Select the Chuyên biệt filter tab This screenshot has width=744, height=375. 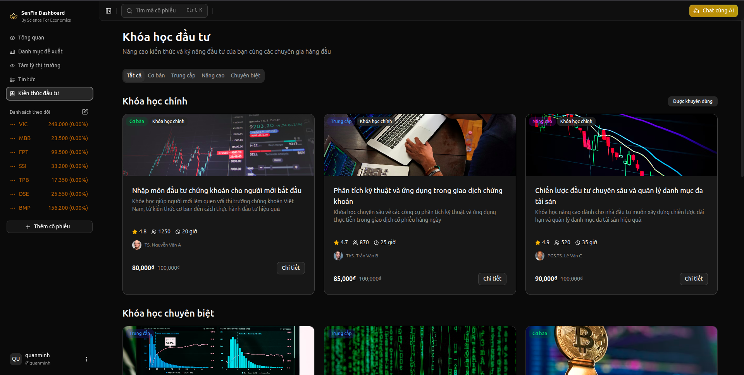click(x=245, y=76)
